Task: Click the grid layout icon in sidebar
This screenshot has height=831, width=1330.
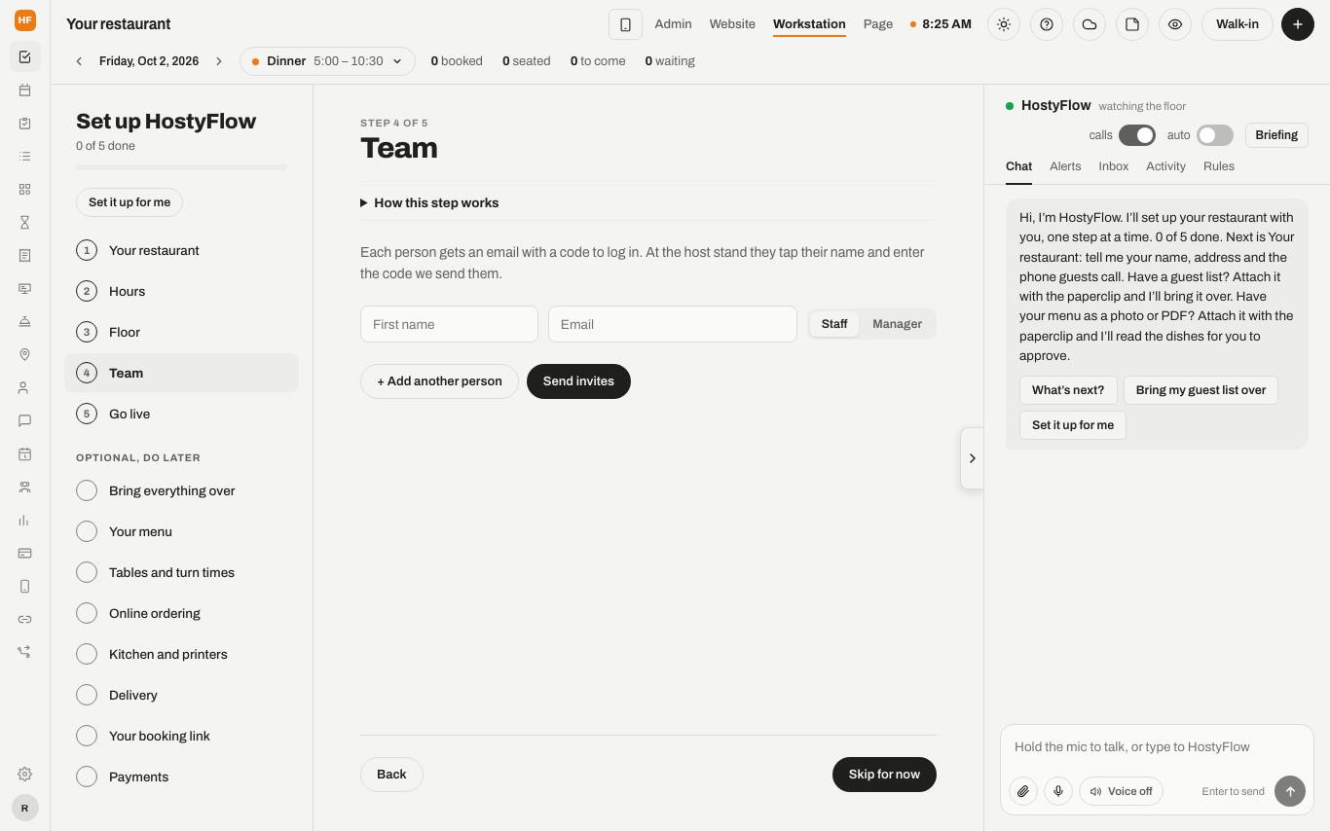Action: click(24, 190)
